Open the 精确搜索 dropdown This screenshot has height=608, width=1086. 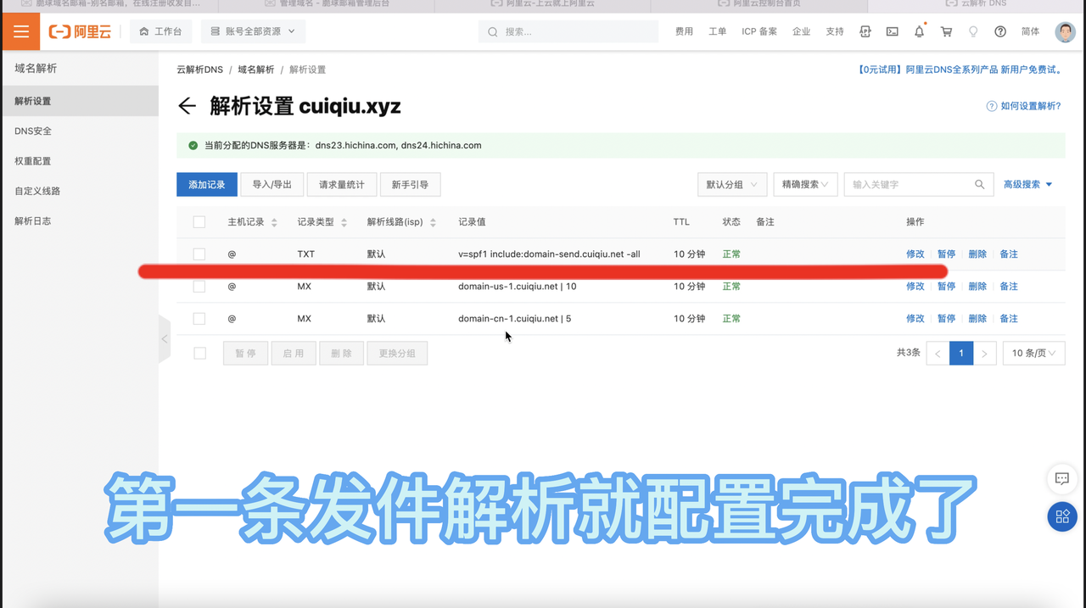pos(805,184)
